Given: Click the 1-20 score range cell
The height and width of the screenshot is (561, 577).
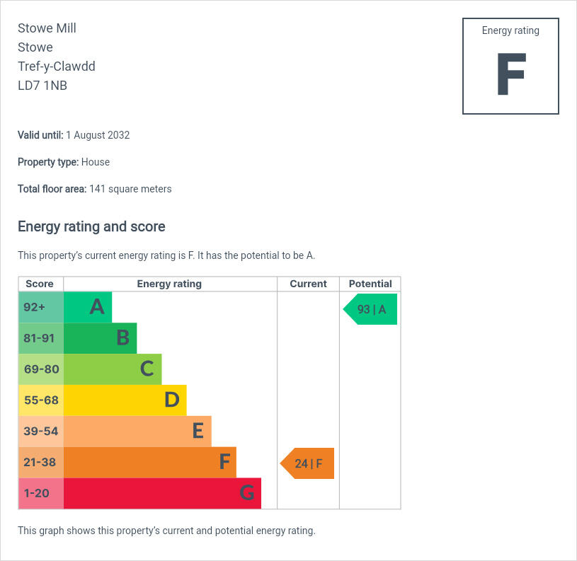Looking at the screenshot, I should point(41,494).
